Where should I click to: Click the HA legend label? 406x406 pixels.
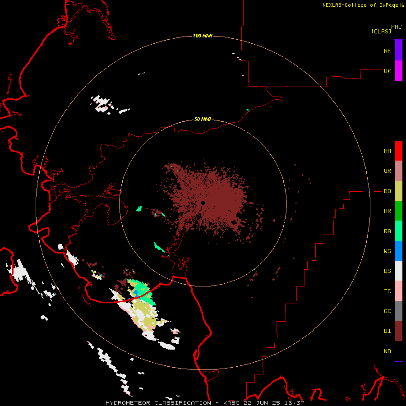(387, 151)
